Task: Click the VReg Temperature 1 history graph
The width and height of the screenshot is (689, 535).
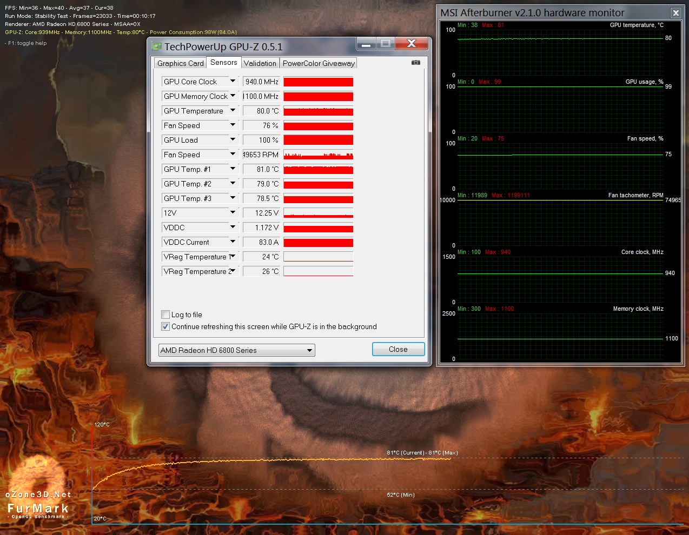Action: (x=318, y=257)
